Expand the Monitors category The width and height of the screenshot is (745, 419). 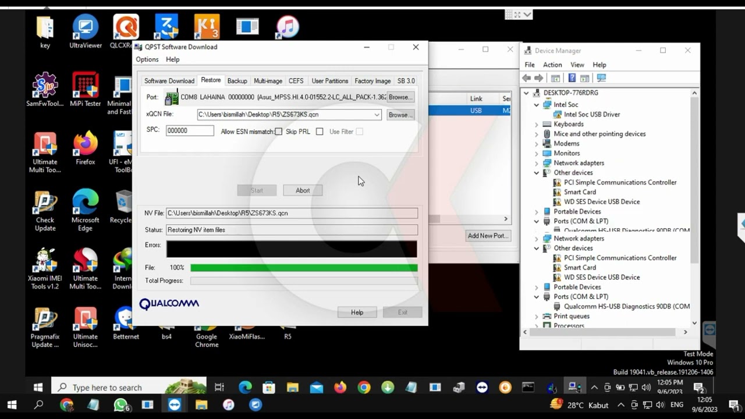(537, 154)
